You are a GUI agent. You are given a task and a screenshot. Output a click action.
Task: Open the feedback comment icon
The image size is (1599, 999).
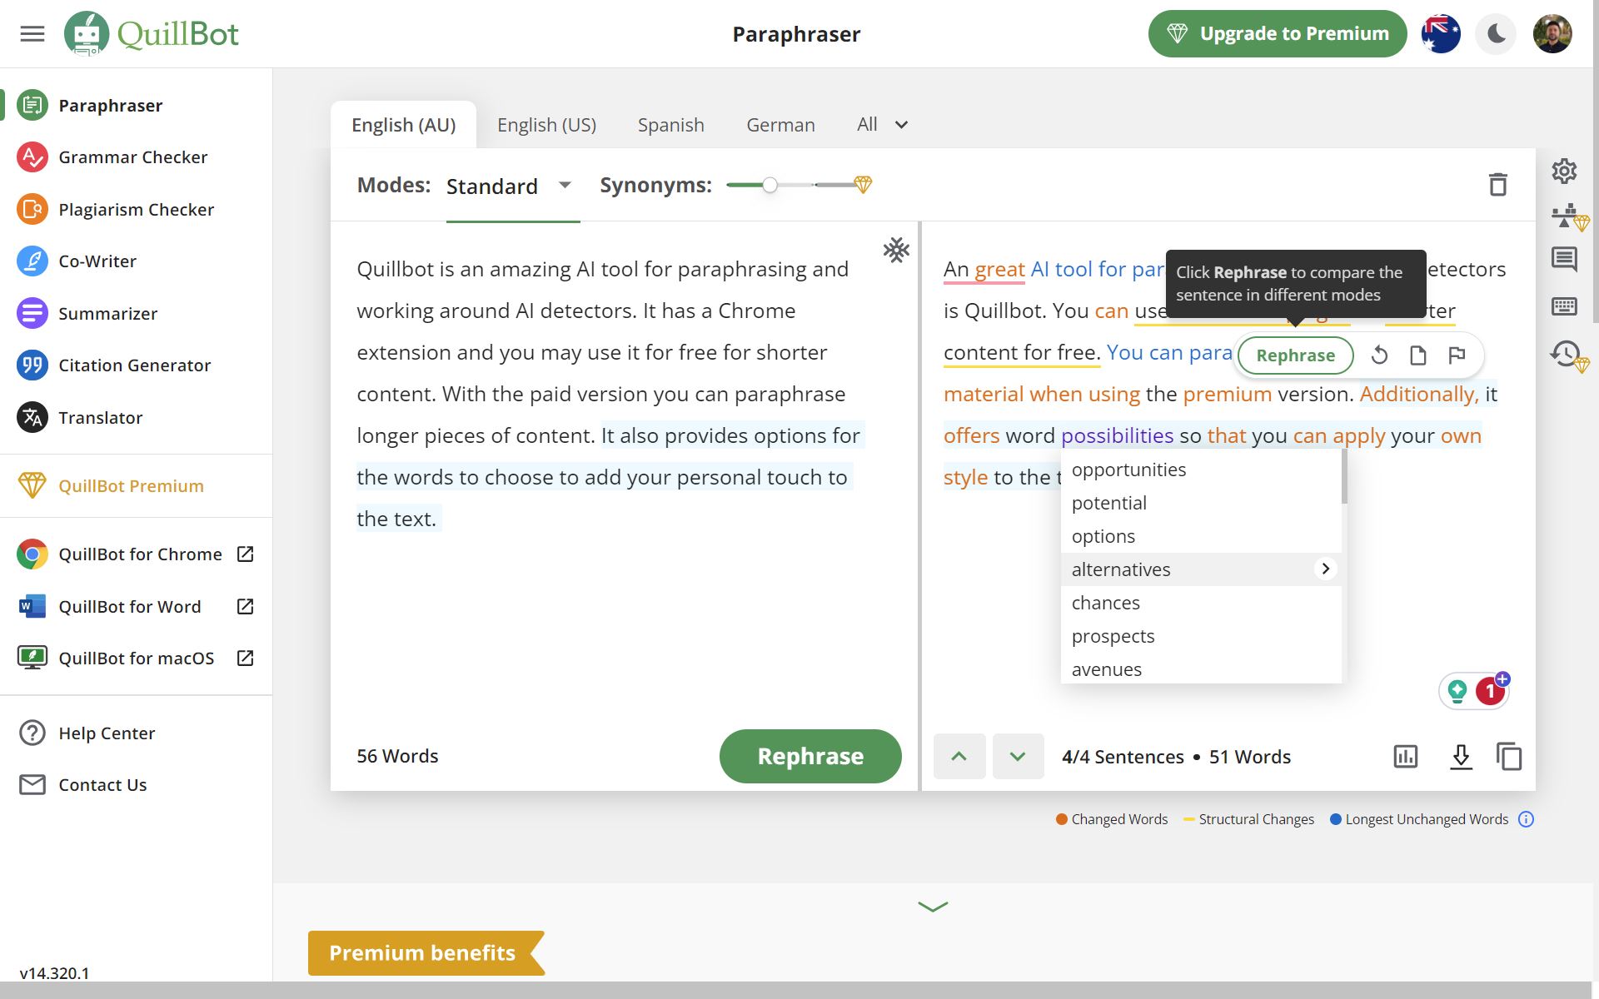[1564, 259]
